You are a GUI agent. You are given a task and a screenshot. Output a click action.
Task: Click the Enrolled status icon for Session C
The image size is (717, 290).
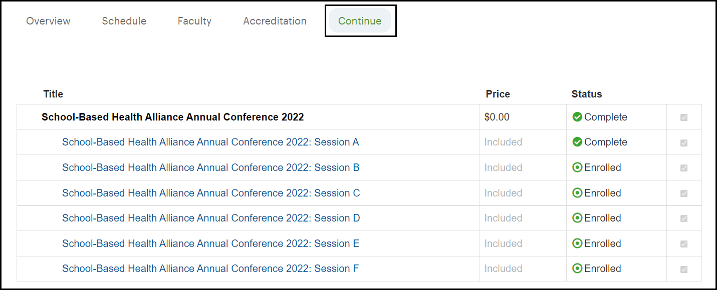577,193
